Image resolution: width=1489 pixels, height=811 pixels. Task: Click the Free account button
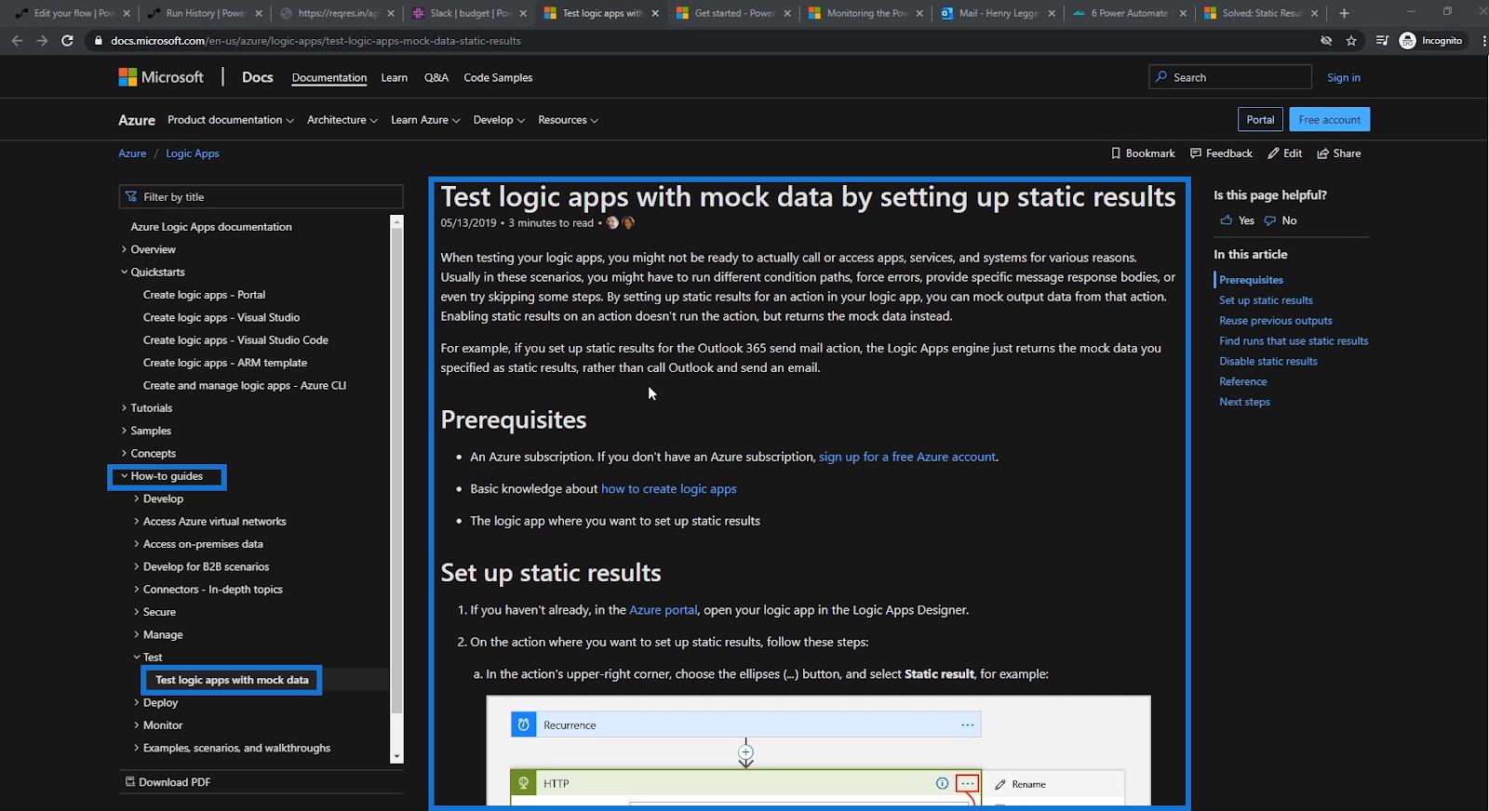tap(1329, 120)
